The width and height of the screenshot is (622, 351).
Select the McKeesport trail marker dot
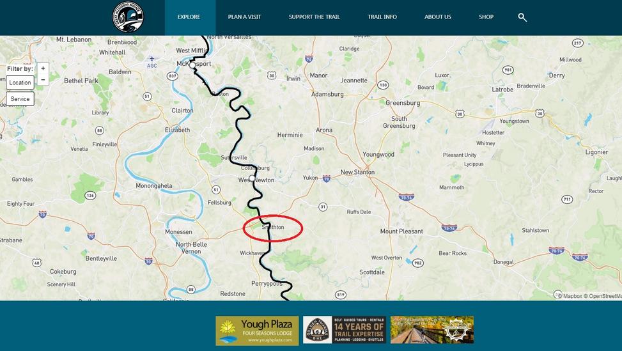pos(192,65)
